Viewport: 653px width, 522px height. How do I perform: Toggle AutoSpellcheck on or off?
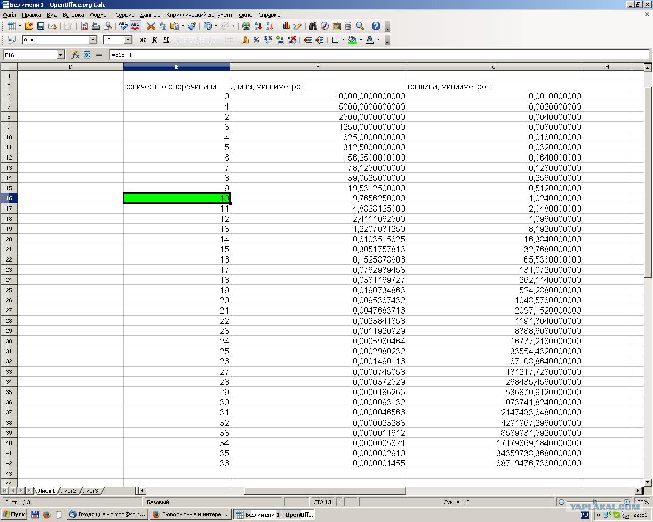coord(135,26)
